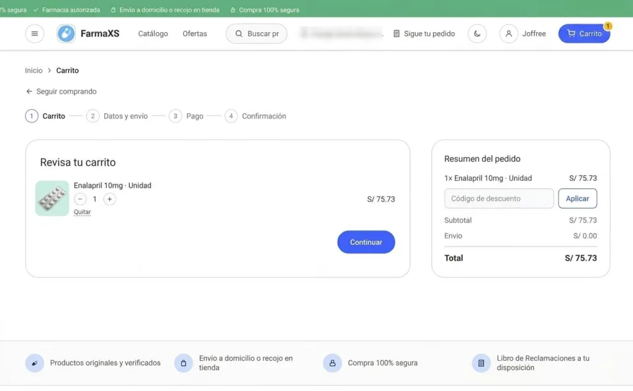Click the Revisa tu carrito heading

click(x=78, y=162)
